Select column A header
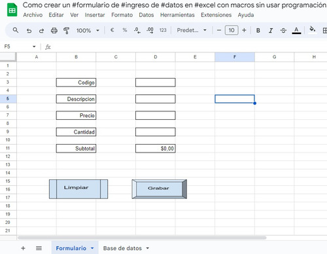The width and height of the screenshot is (327, 254). (37, 57)
